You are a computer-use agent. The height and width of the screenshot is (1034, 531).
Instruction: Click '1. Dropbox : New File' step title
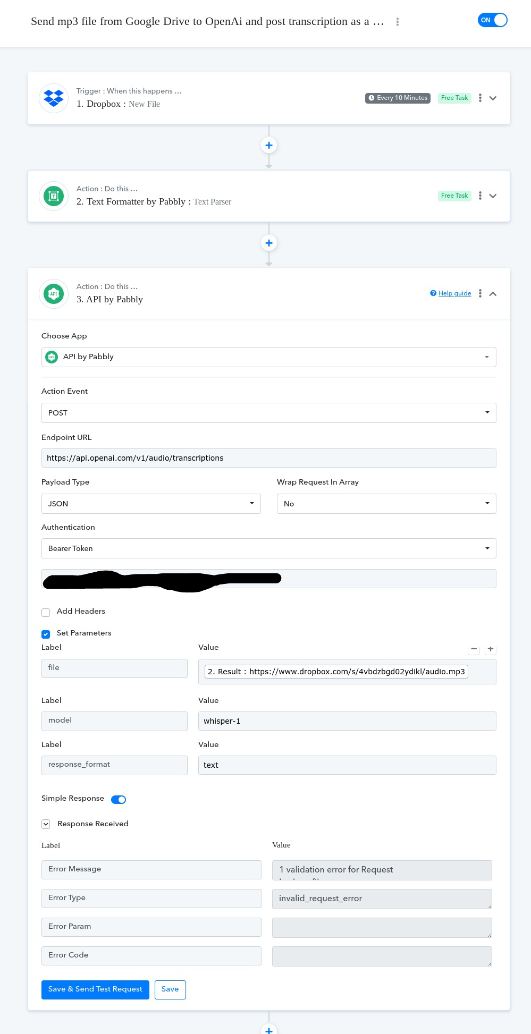tap(118, 104)
